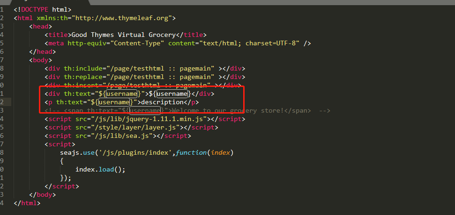Click th:text attribute on the p line
This screenshot has height=215, width=455.
[70, 102]
